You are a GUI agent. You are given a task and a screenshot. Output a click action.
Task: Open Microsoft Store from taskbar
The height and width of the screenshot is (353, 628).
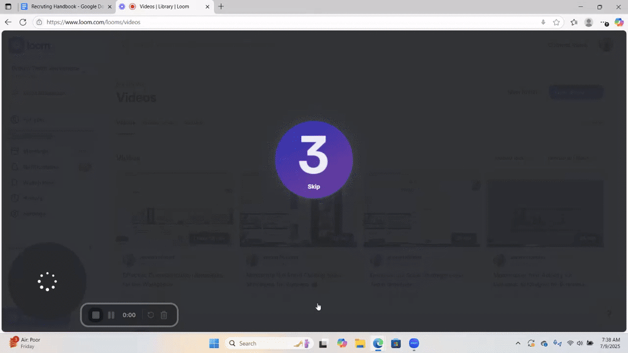pos(396,343)
